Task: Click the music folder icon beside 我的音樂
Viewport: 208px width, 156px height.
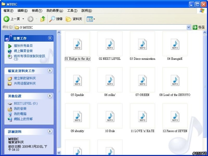Action: (10, 109)
